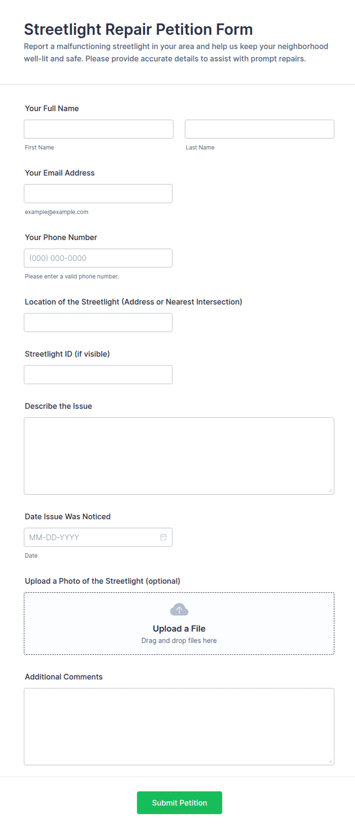Viewport: 355px width, 833px height.
Task: Grab the resize handle of Additional Comments box
Action: coord(330,761)
